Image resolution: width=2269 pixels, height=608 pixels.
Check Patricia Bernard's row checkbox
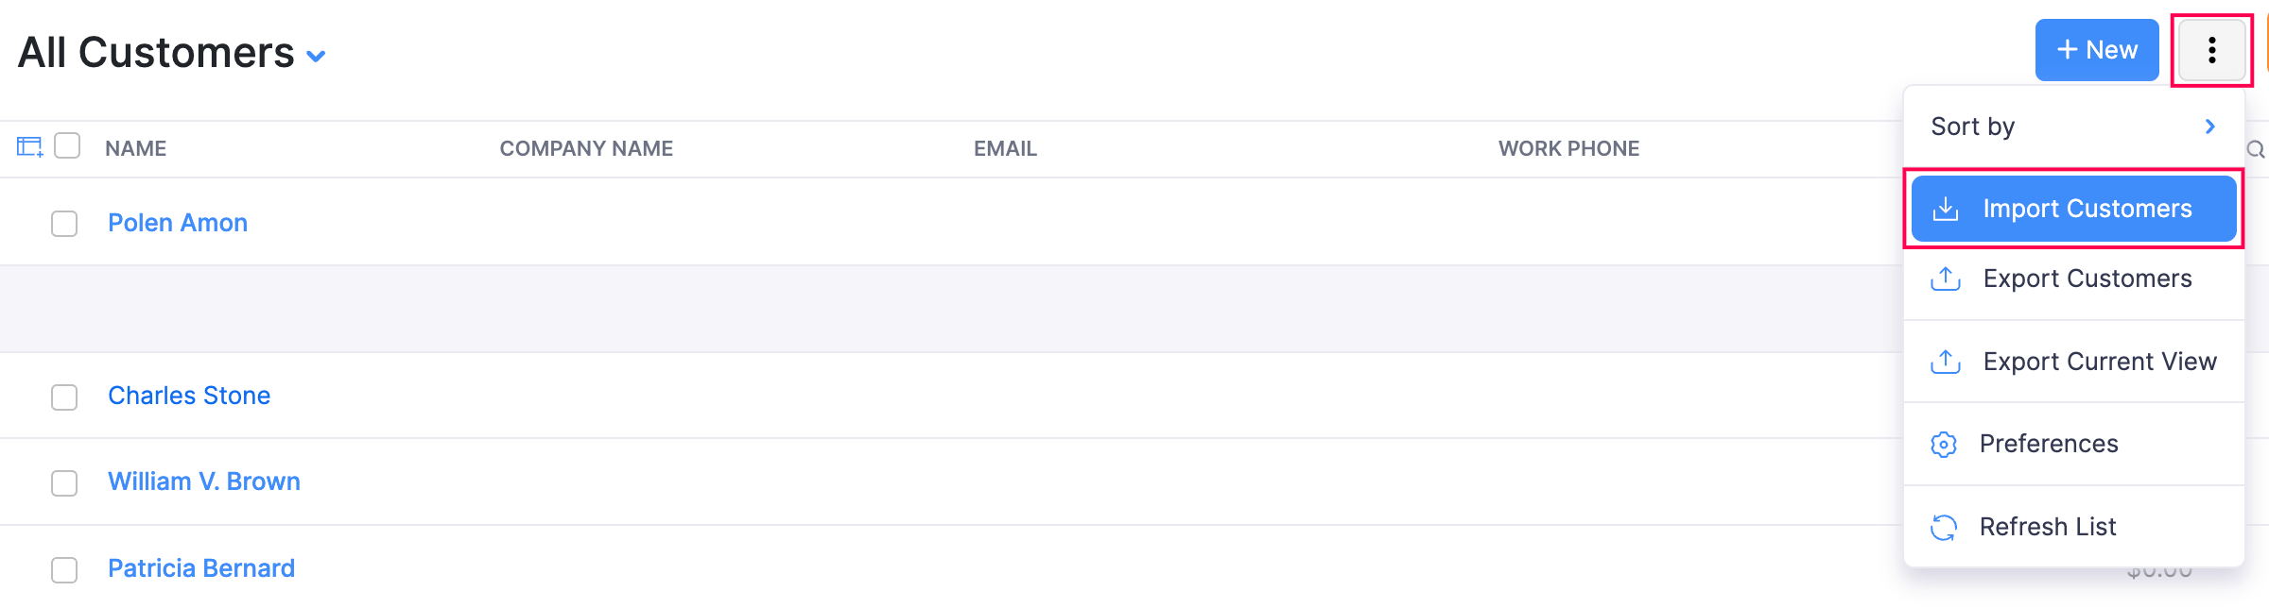64,570
